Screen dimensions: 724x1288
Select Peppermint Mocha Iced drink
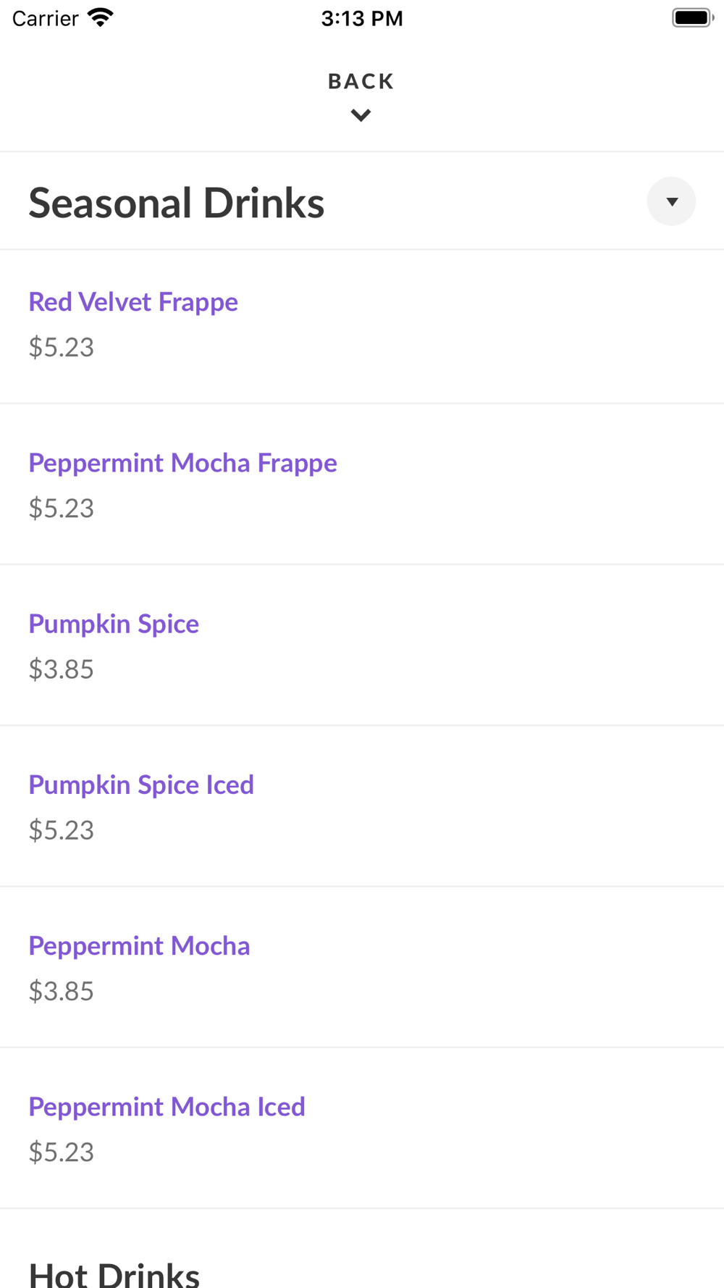click(167, 1106)
